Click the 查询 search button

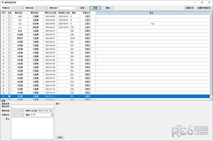(82, 8)
